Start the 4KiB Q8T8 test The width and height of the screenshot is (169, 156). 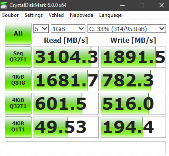point(18,80)
